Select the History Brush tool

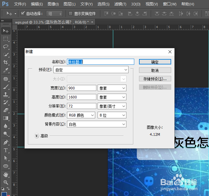tap(6, 102)
